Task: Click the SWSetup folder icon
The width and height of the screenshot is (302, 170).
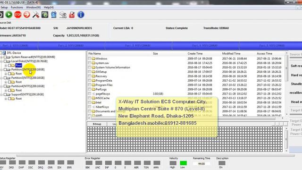Action: tap(93, 72)
